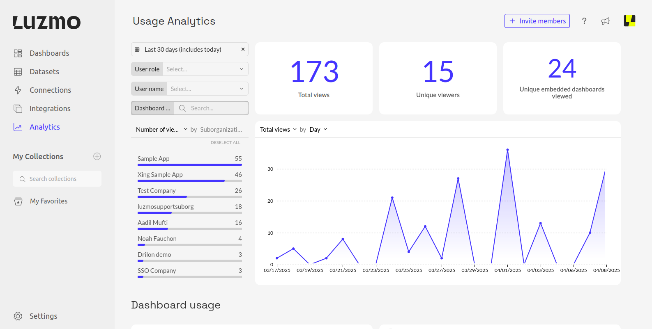Add a new collection with plus icon
The image size is (652, 329).
point(97,156)
